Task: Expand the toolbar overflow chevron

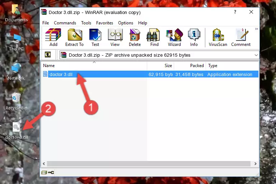Action: coord(257,29)
